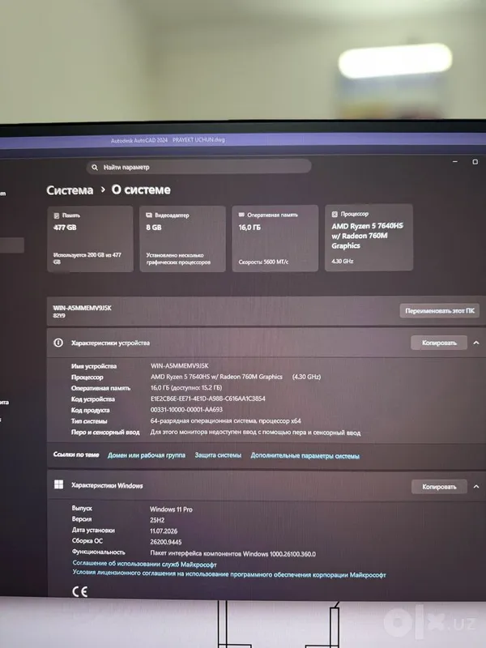
Task: Select Windows 11 Pro edition text
Action: point(171,509)
